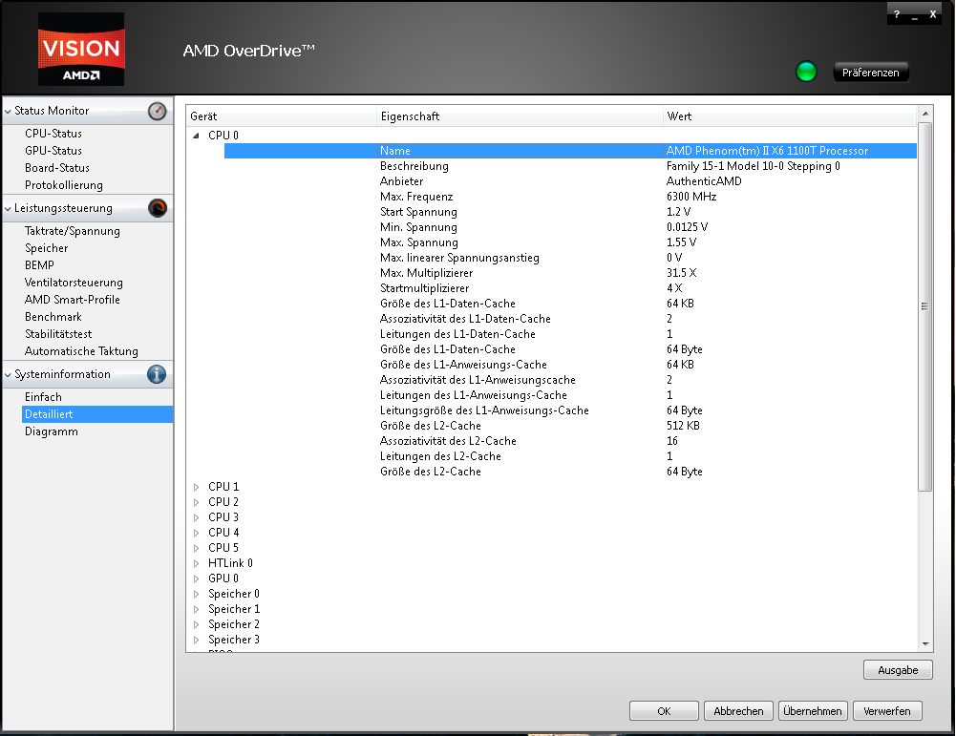The image size is (956, 736).
Task: Open the Protokollierung page
Action: click(63, 185)
